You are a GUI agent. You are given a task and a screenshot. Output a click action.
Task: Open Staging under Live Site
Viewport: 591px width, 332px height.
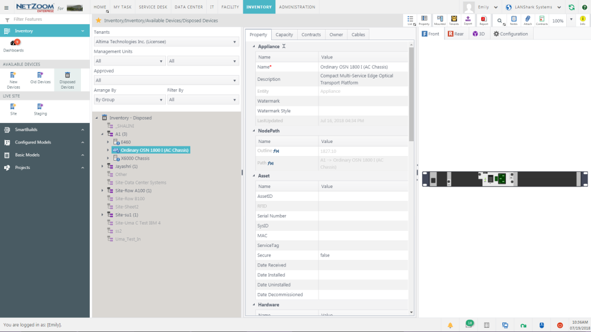[40, 109]
